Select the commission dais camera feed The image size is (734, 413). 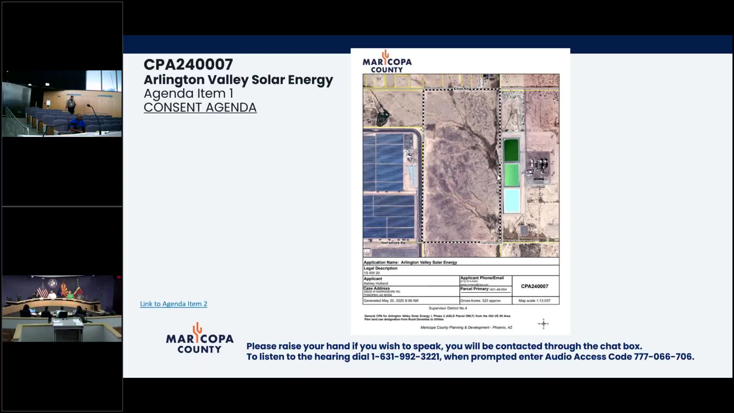click(62, 308)
